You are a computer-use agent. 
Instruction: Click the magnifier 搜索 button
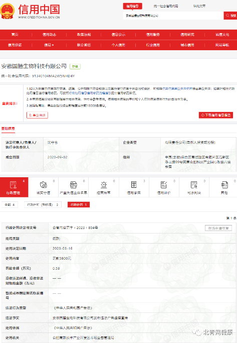point(230,16)
